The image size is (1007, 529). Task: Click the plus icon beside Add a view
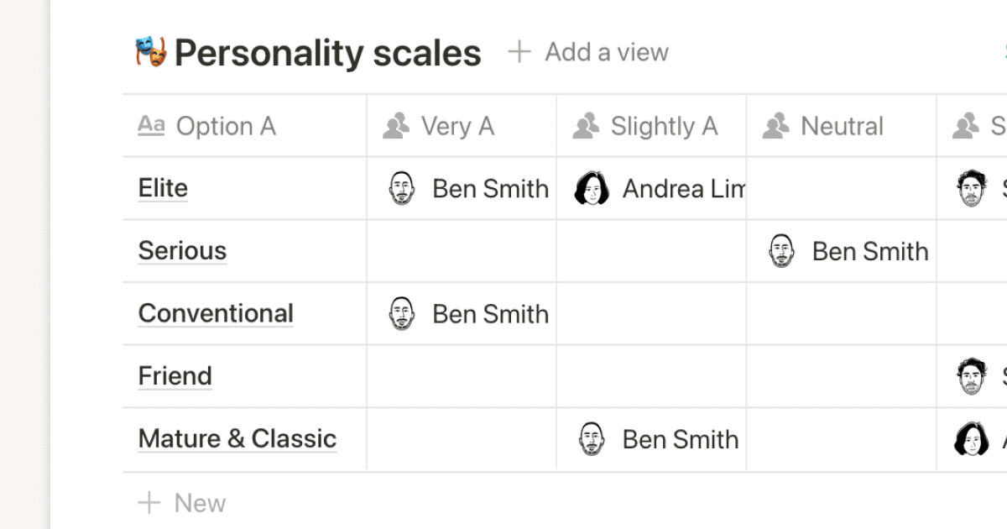click(x=519, y=52)
